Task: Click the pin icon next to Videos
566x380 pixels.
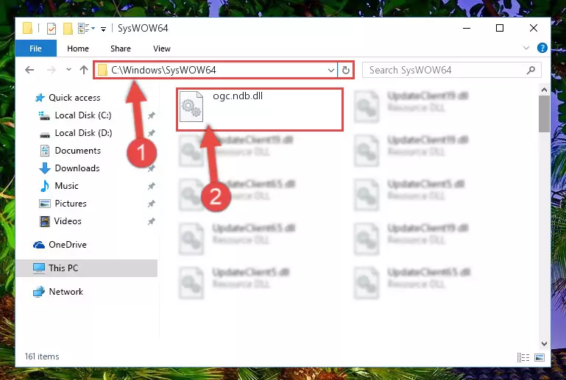Action: (x=151, y=221)
